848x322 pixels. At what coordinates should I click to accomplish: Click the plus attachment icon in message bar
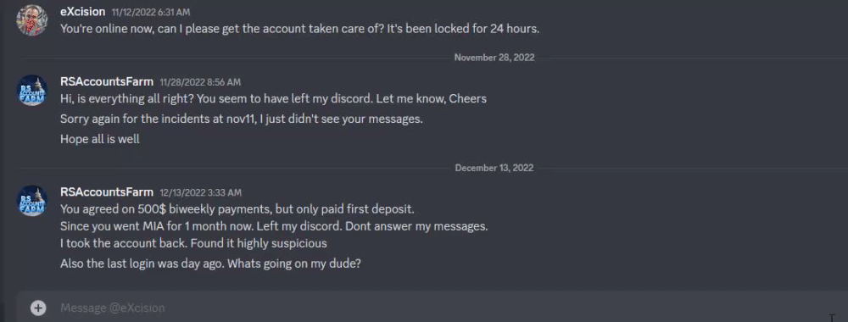click(38, 308)
